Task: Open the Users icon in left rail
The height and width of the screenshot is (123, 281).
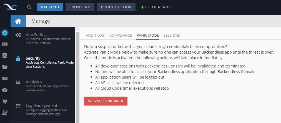Action: (5, 44)
